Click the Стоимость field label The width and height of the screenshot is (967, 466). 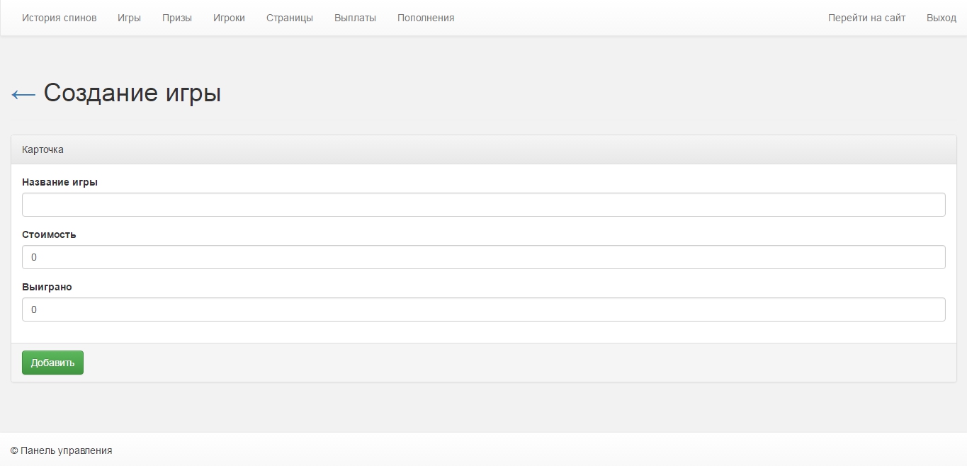click(49, 234)
